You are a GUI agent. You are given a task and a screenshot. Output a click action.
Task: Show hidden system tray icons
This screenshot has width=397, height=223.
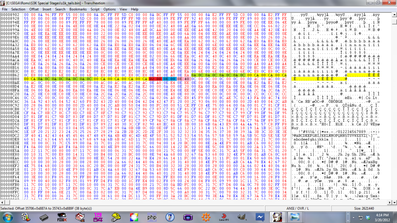coord(354,218)
